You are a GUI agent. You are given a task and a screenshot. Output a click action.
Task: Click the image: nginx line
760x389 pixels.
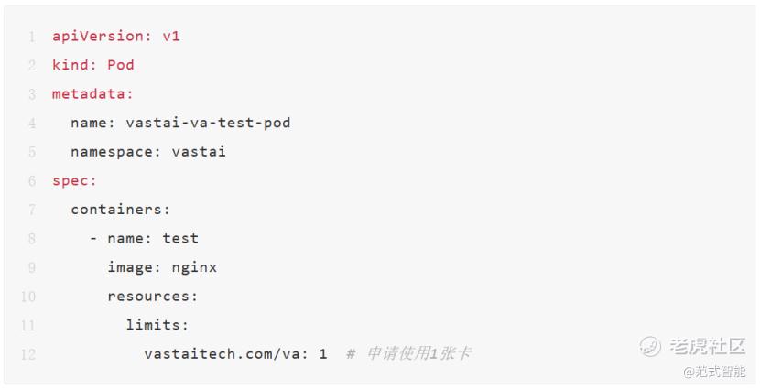[x=162, y=267]
